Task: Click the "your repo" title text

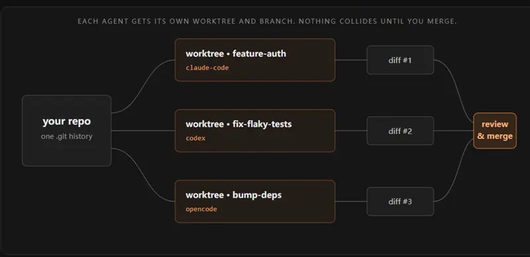Action: click(67, 122)
